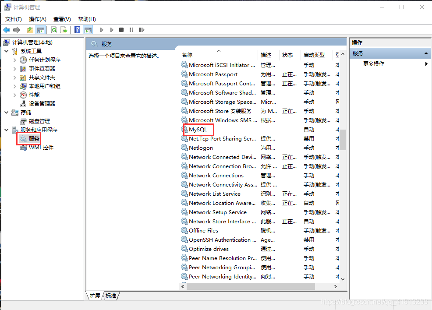
Task: Click the horizontal scroll left arrow
Action: click(x=183, y=287)
